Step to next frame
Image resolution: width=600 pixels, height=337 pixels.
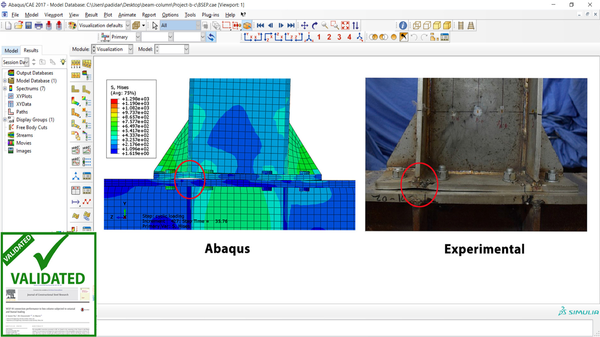click(x=281, y=26)
